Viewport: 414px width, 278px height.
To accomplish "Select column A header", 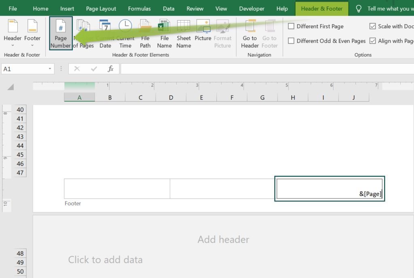I will tap(79, 98).
